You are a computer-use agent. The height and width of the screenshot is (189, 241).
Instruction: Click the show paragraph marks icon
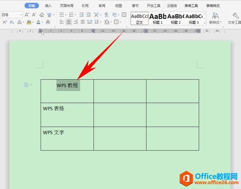click(x=114, y=15)
